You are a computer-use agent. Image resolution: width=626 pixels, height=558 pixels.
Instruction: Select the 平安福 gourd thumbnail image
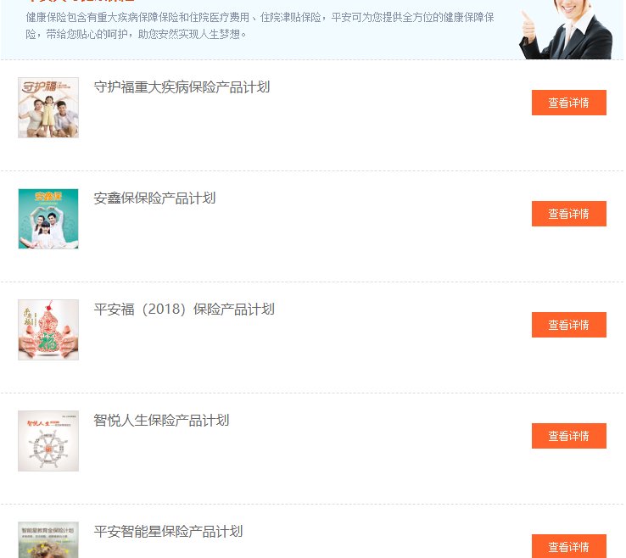(x=48, y=330)
